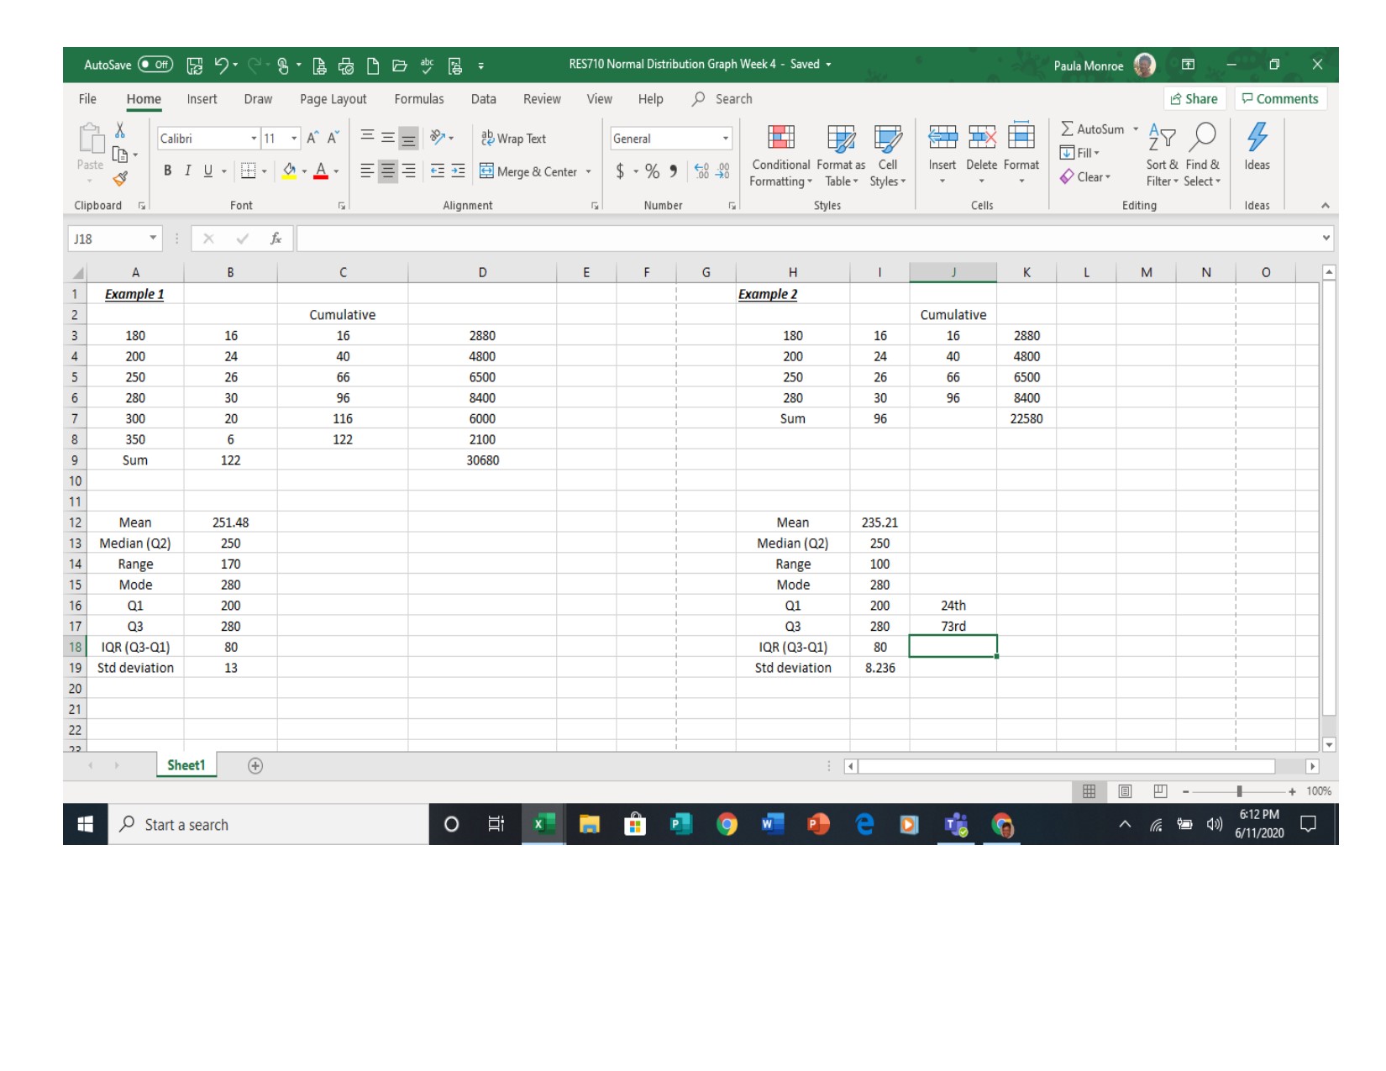1386x1071 pixels.
Task: Switch to Page Break Preview
Action: coord(1160,791)
